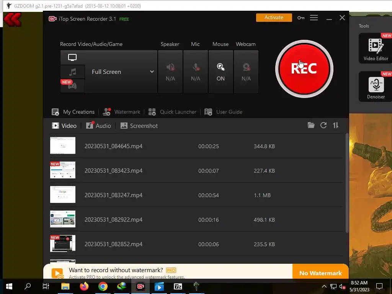Open 7-Zip from the taskbar
392x294 pixels.
[178, 286]
